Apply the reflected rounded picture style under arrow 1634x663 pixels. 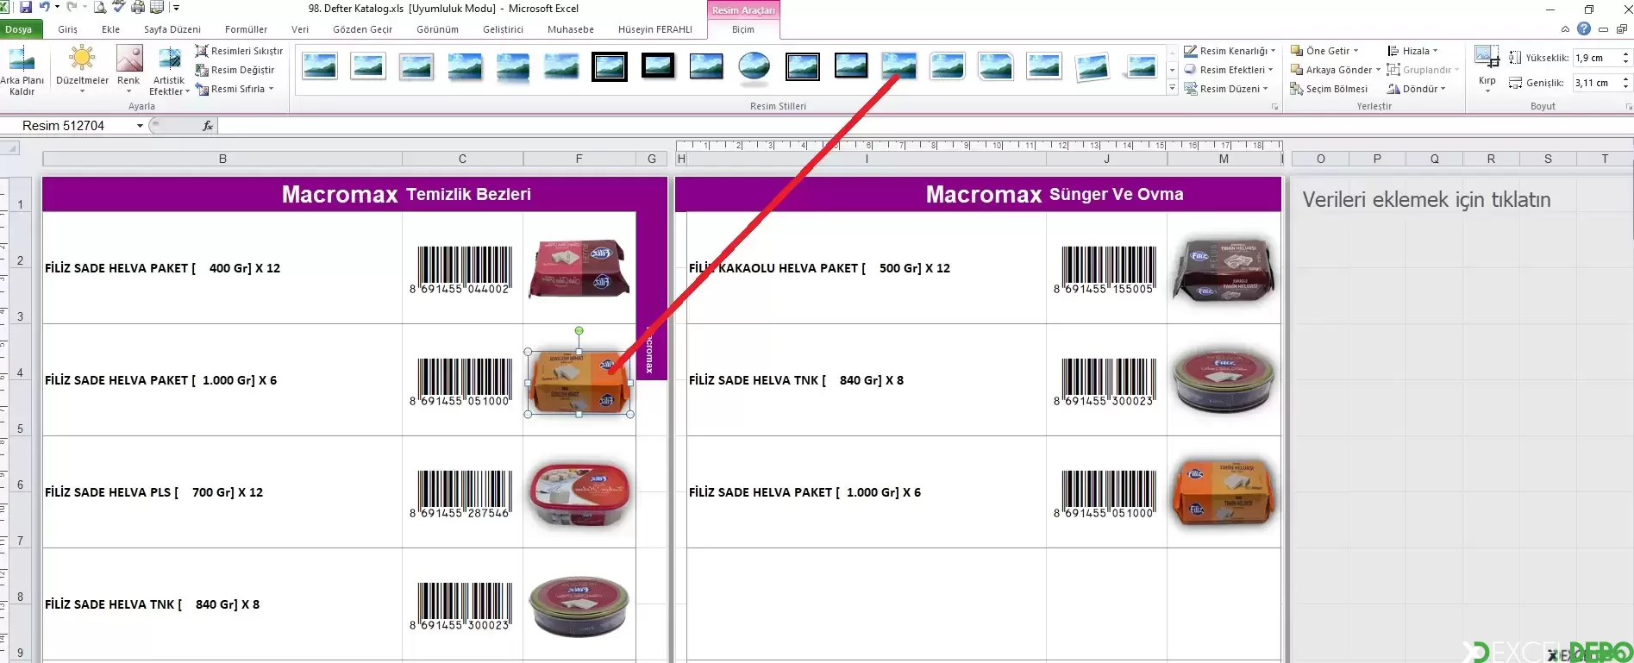(x=899, y=66)
